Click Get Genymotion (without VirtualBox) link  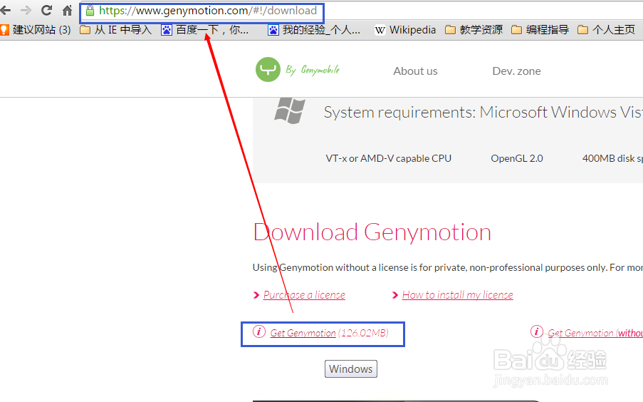coord(595,333)
